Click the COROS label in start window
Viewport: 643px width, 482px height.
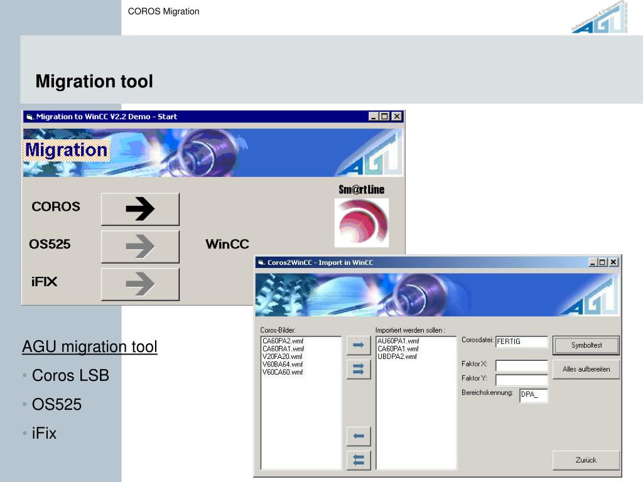[56, 206]
